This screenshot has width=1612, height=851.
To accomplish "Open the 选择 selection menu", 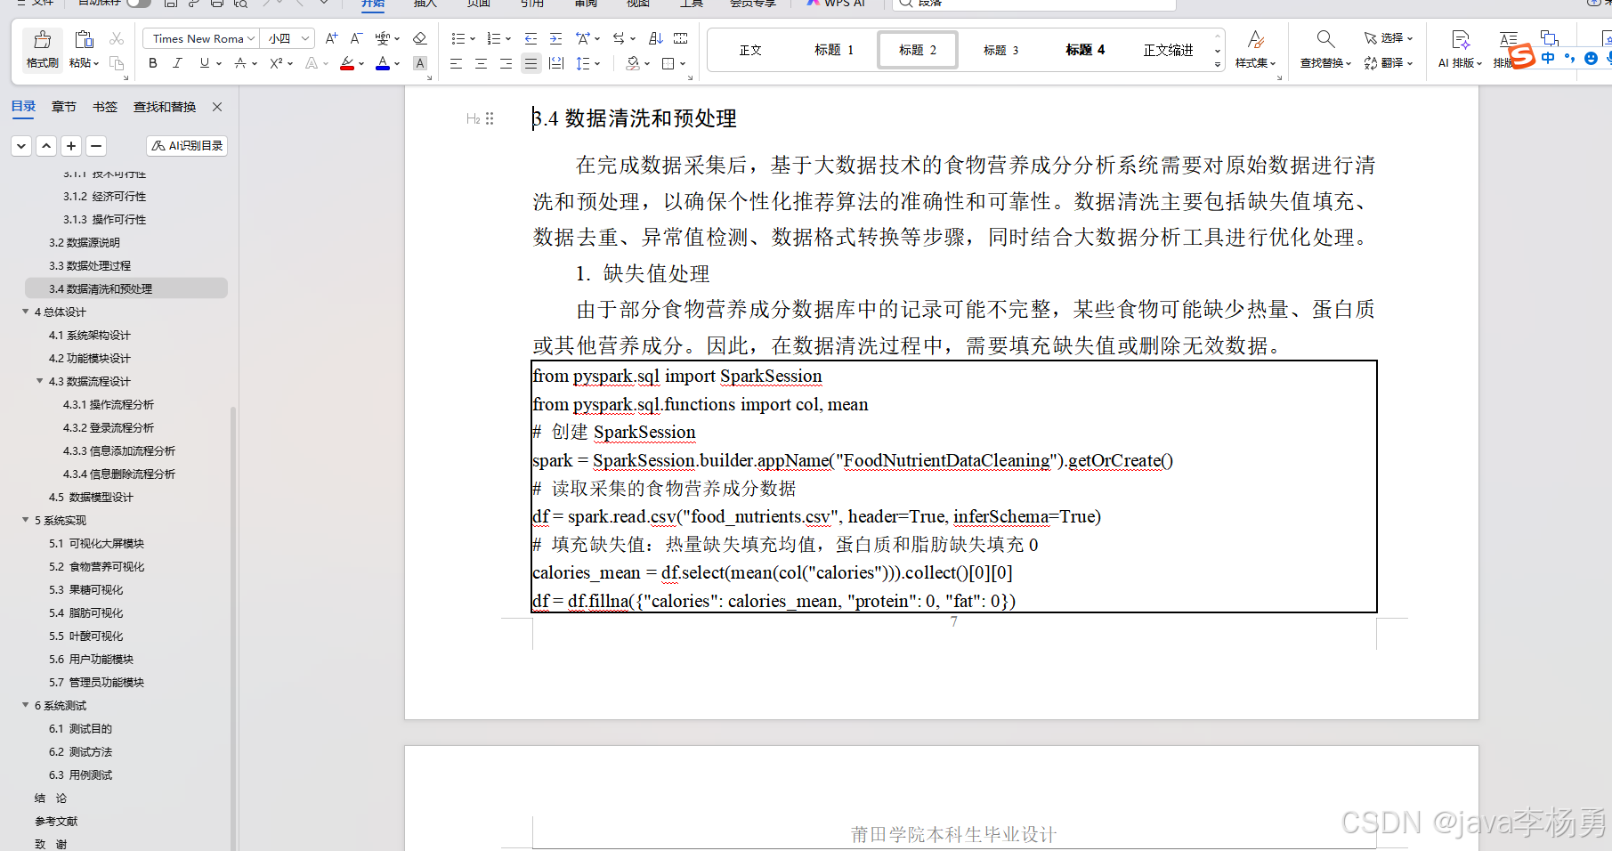I will pos(1389,38).
